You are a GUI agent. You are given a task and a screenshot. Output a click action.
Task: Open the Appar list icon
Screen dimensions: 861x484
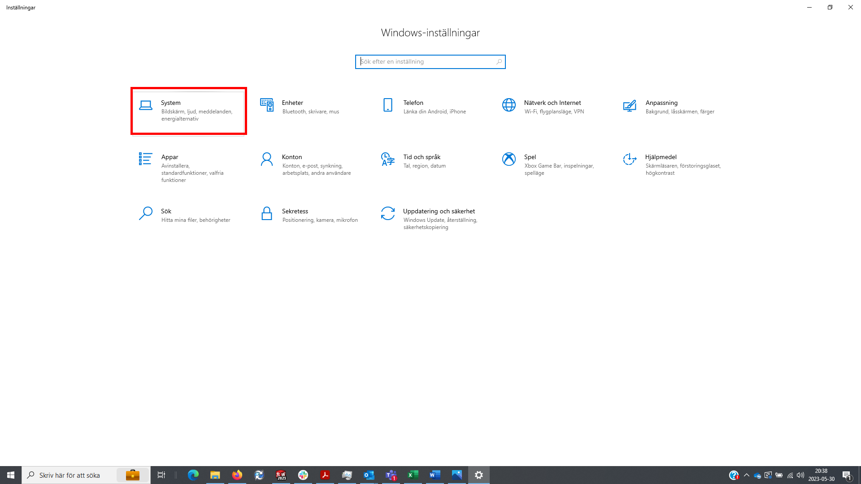point(146,159)
